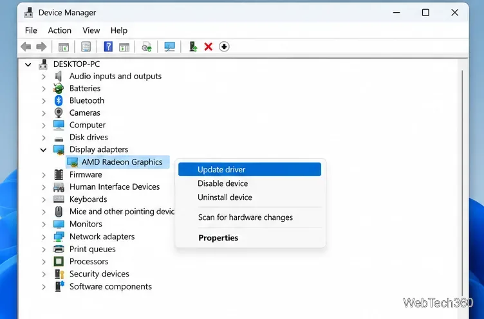Select the Firmware label
This screenshot has width=484, height=319.
point(86,175)
